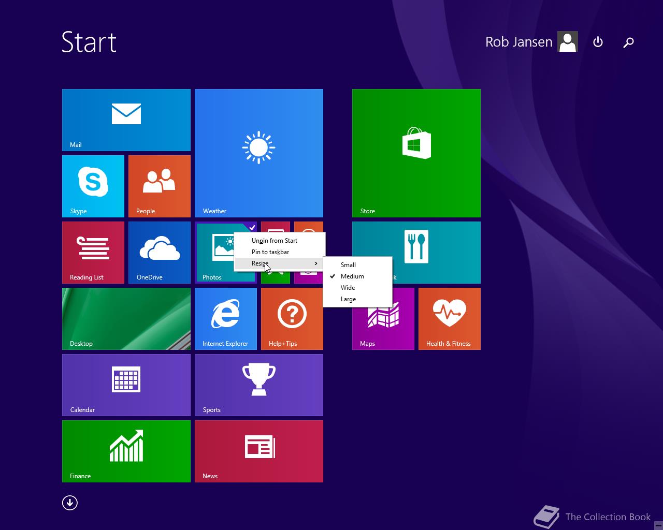Open the Finance tile
Screen dimensions: 663x530
point(126,451)
